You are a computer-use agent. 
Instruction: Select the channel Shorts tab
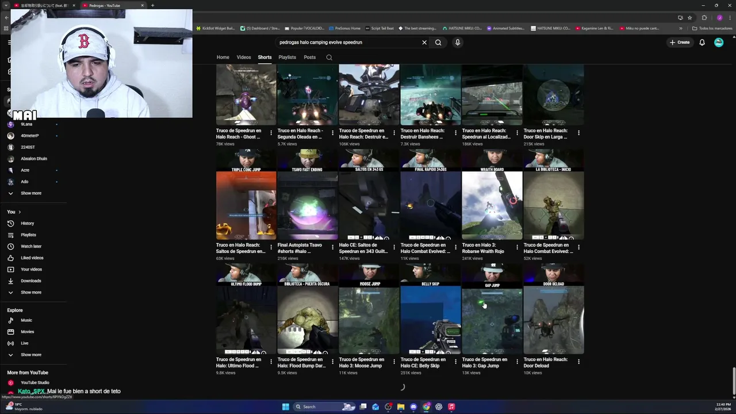pyautogui.click(x=264, y=57)
